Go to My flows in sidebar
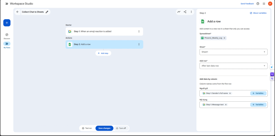The height and width of the screenshot is (136, 275). click(x=7, y=44)
